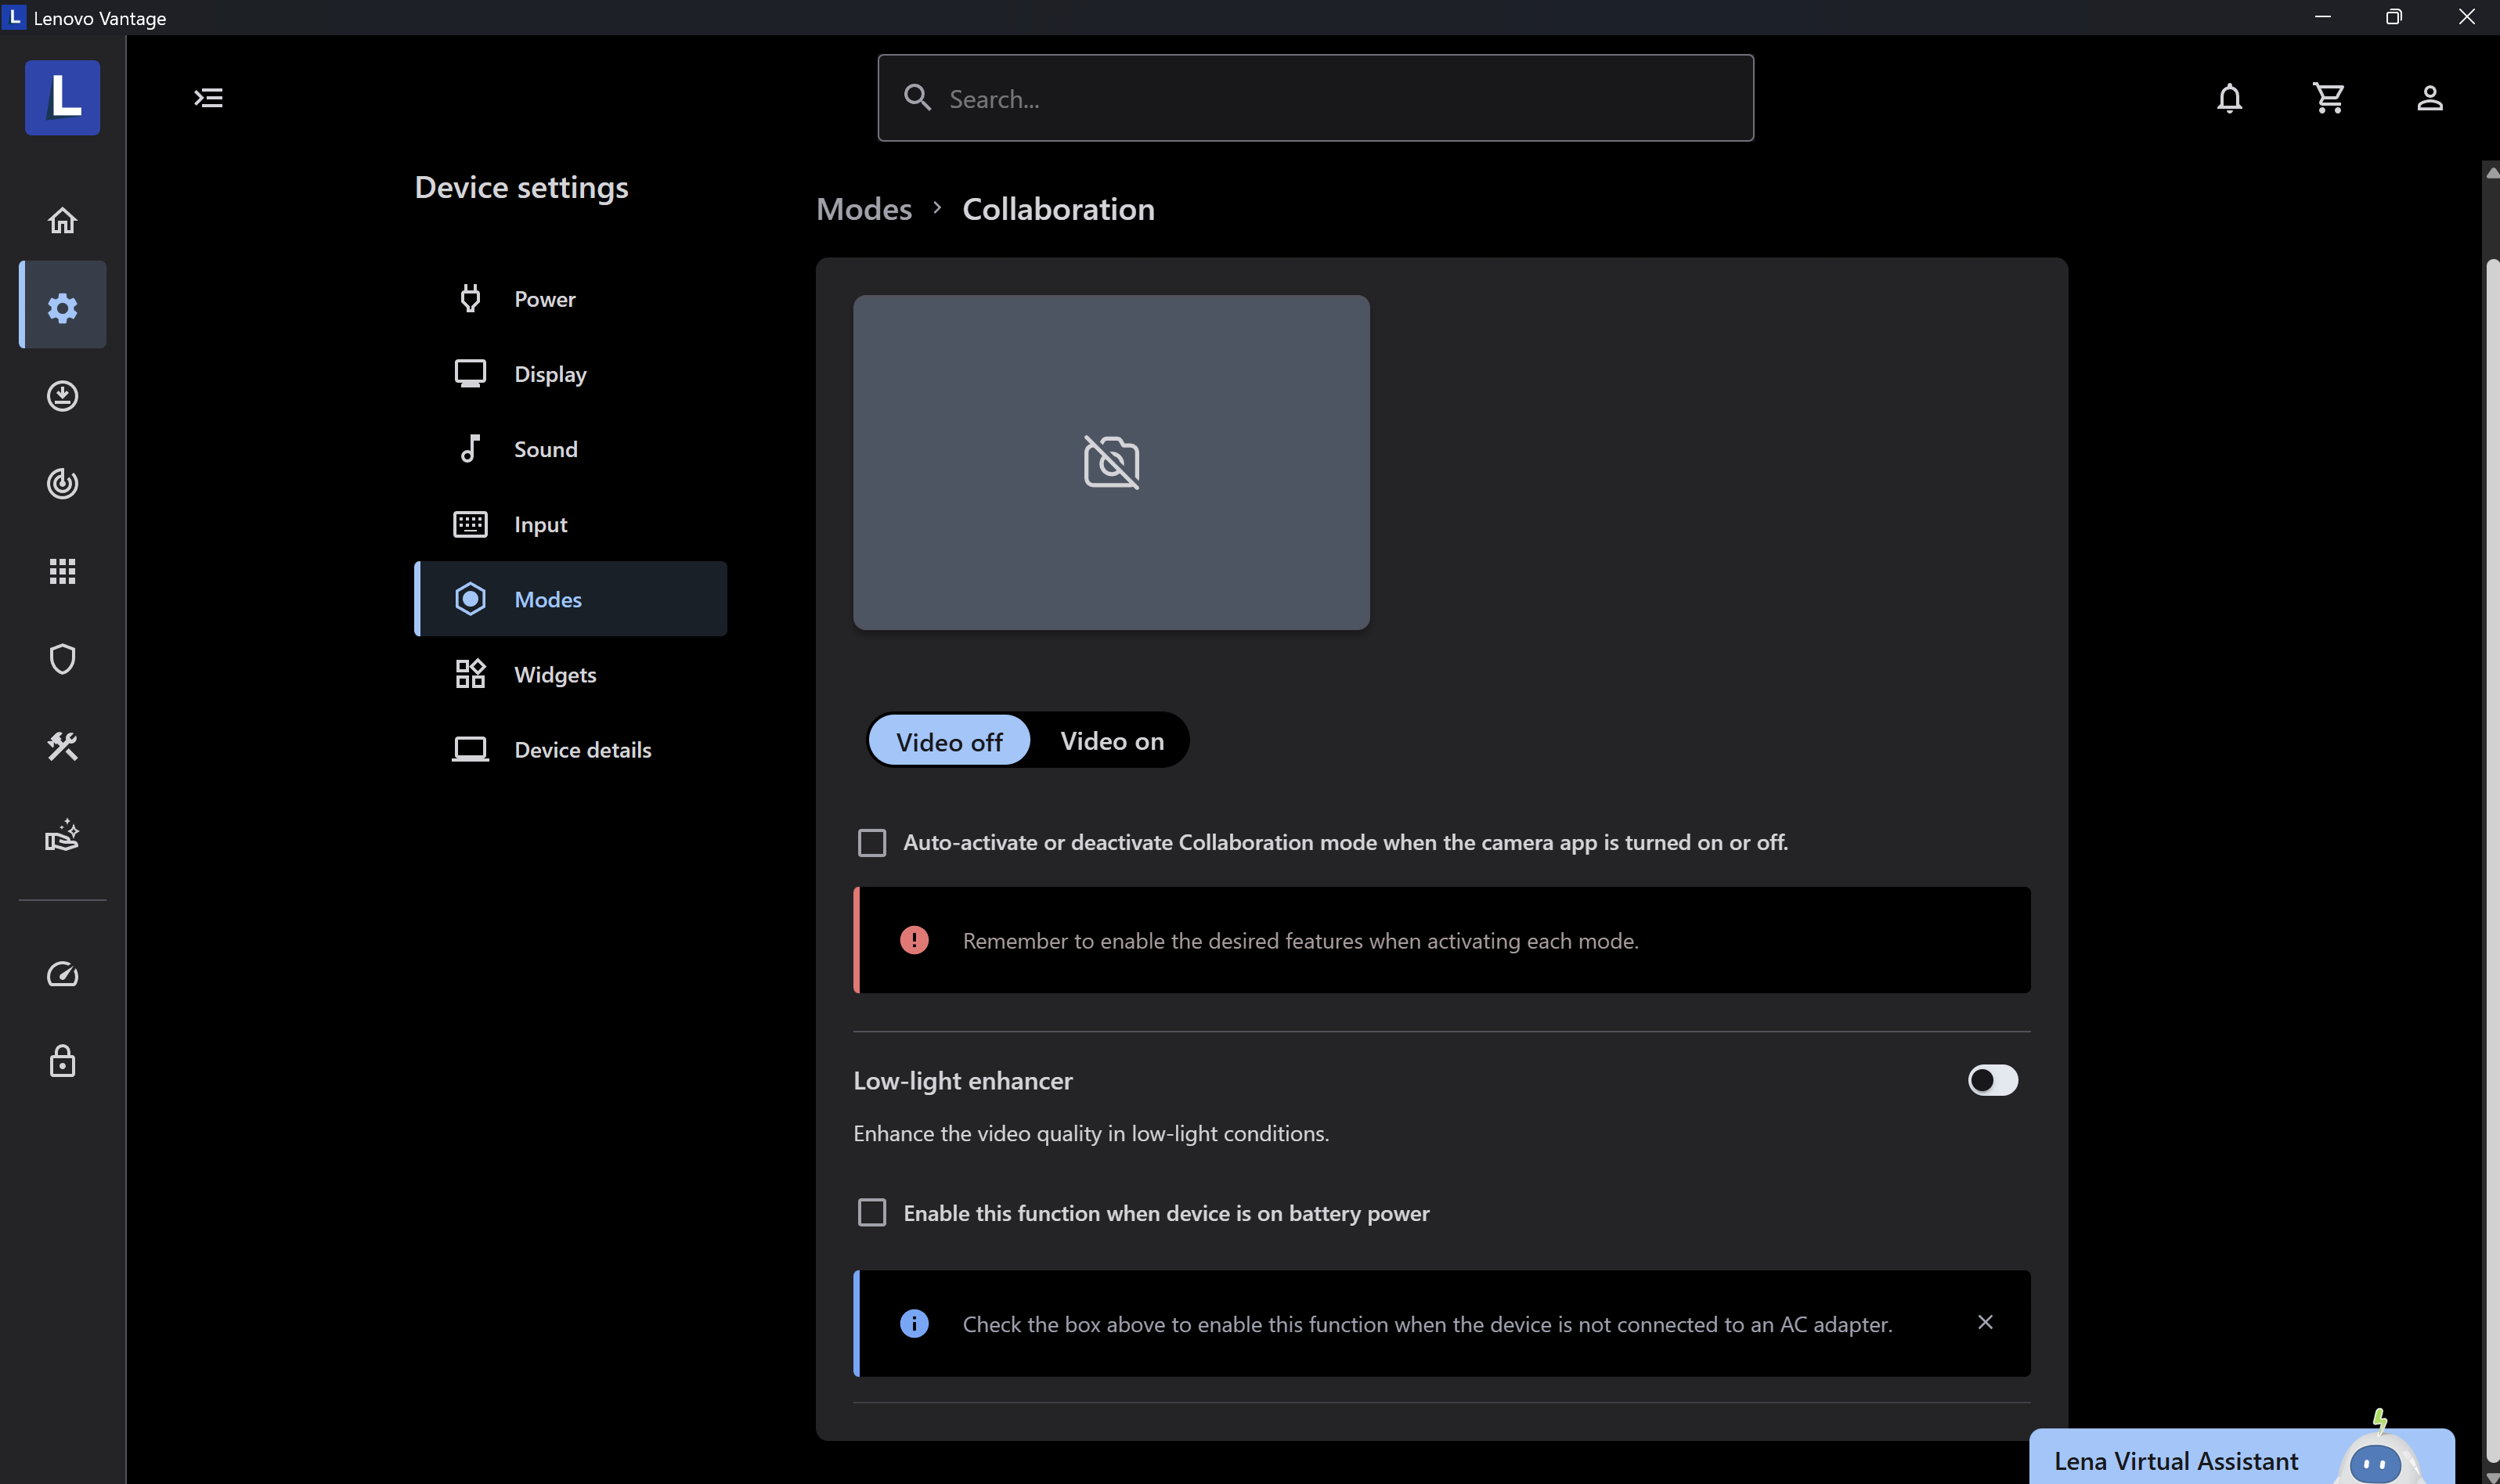Go back to Modes breadcrumb
This screenshot has width=2500, height=1484.
click(x=864, y=209)
